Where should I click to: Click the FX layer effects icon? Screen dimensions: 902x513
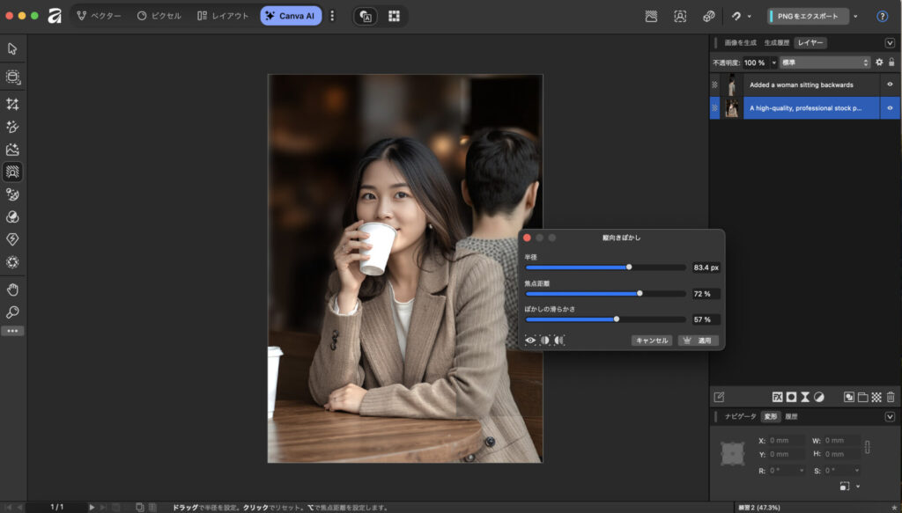[x=778, y=397]
